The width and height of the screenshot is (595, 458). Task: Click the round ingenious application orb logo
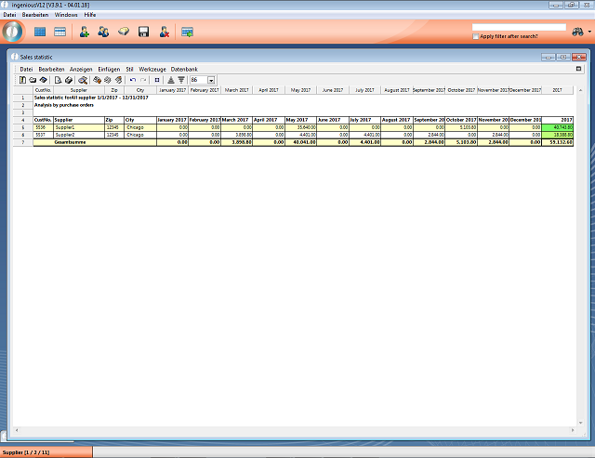12,31
